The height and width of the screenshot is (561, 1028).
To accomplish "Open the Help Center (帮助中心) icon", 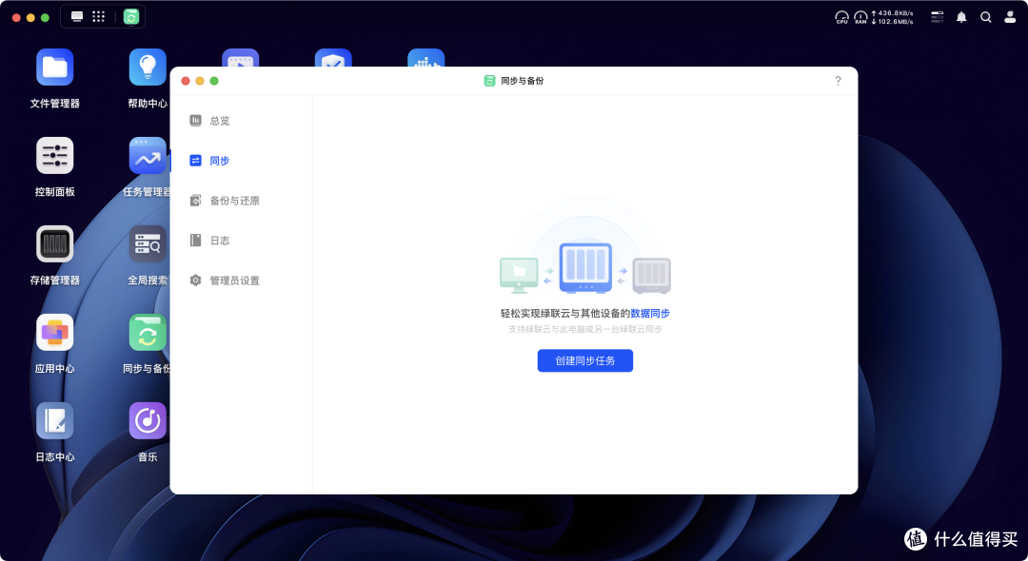I will click(x=148, y=68).
